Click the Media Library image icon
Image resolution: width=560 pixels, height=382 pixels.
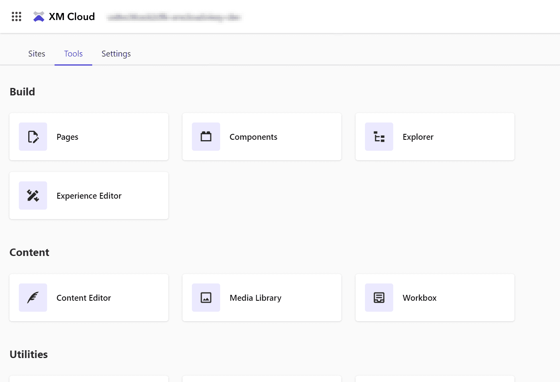206,298
